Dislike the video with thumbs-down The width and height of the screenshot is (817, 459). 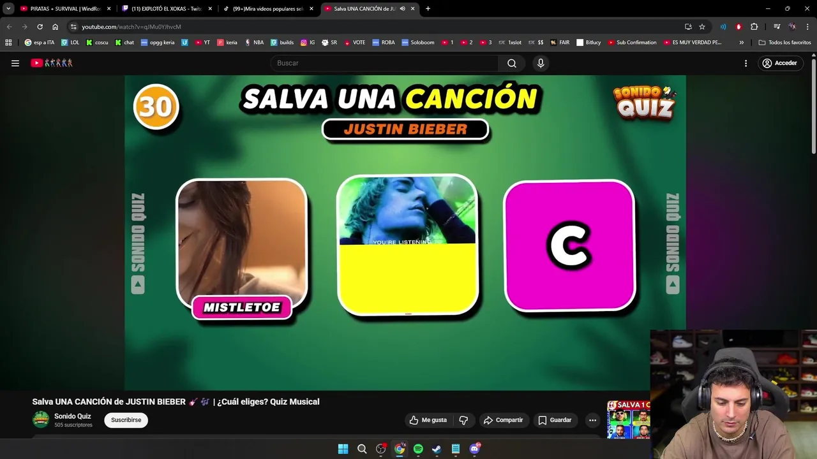(x=463, y=420)
